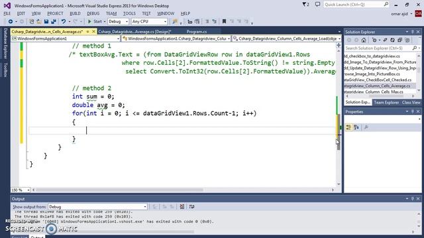Open the DEBUG menu
Viewport: 424px width, 238px height.
tap(93, 13)
